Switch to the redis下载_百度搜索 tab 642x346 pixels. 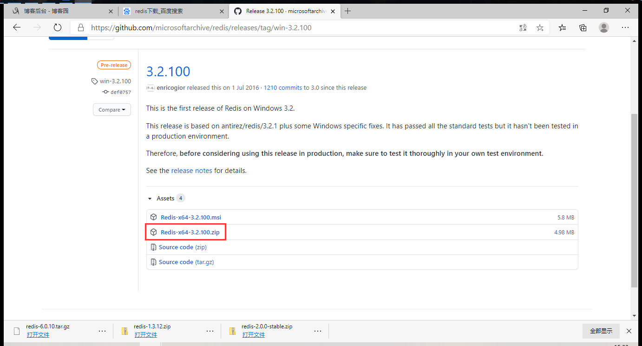[174, 11]
